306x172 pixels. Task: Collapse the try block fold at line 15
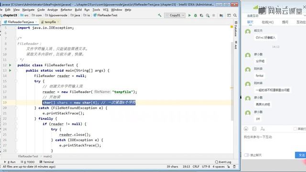pyautogui.click(x=16, y=81)
